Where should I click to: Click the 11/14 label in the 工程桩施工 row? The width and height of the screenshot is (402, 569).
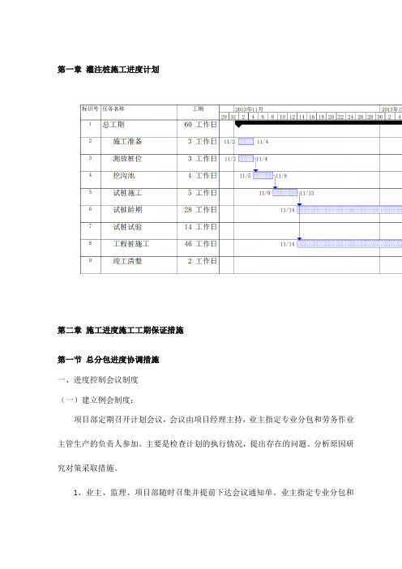pyautogui.click(x=288, y=244)
